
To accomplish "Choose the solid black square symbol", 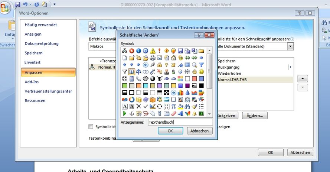I will coord(202,86).
